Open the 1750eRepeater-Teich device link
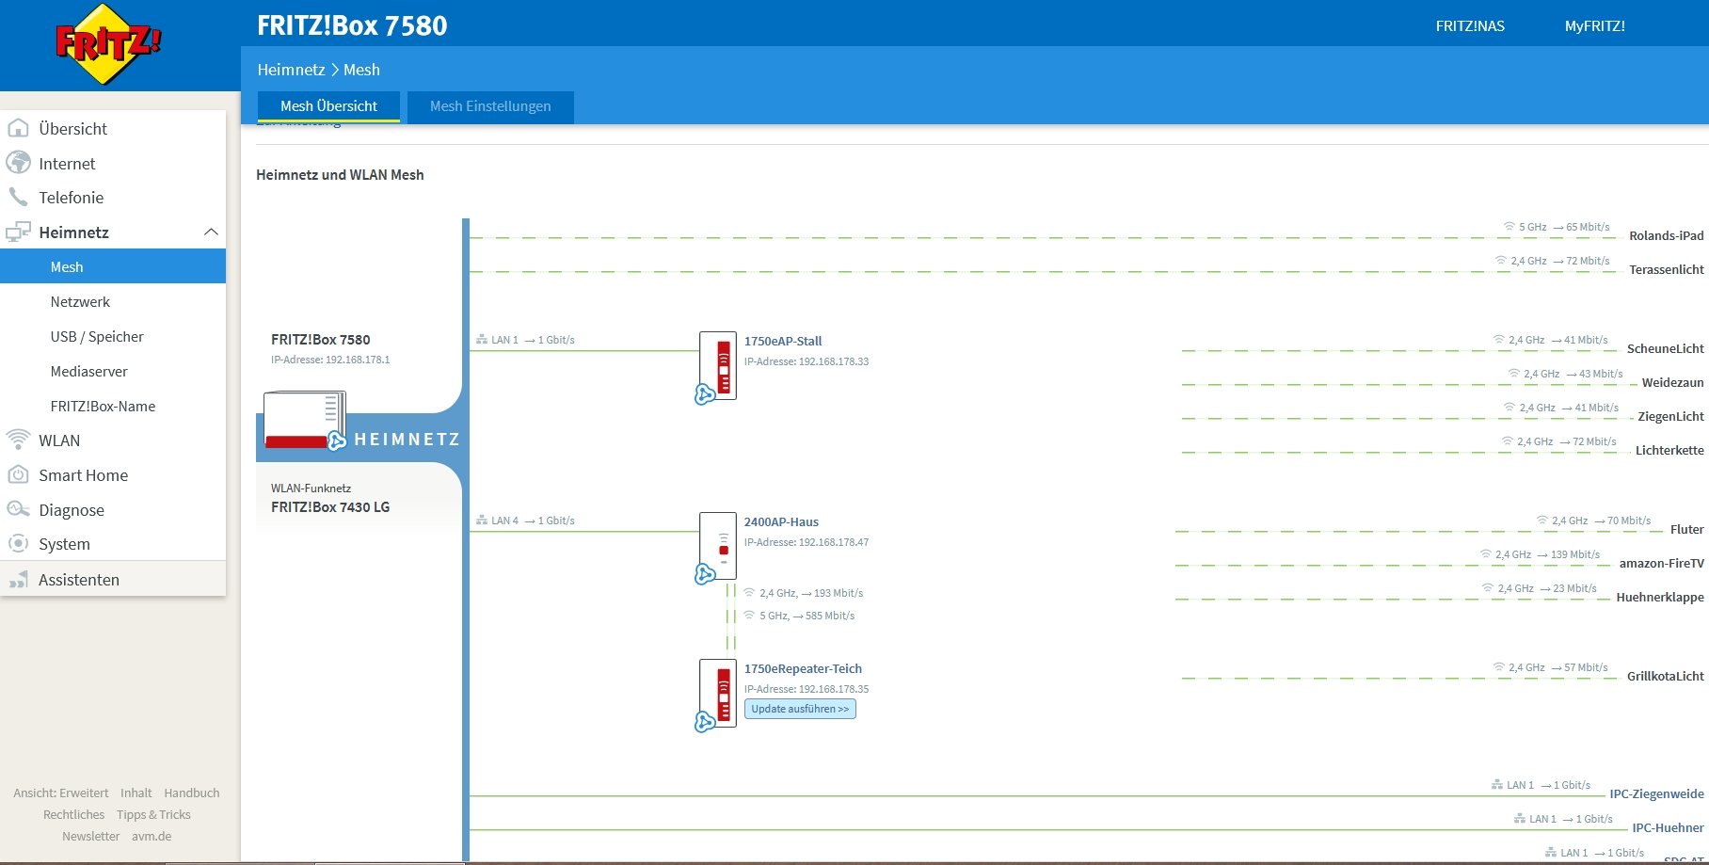Screen dimensions: 1709x865 click(803, 668)
